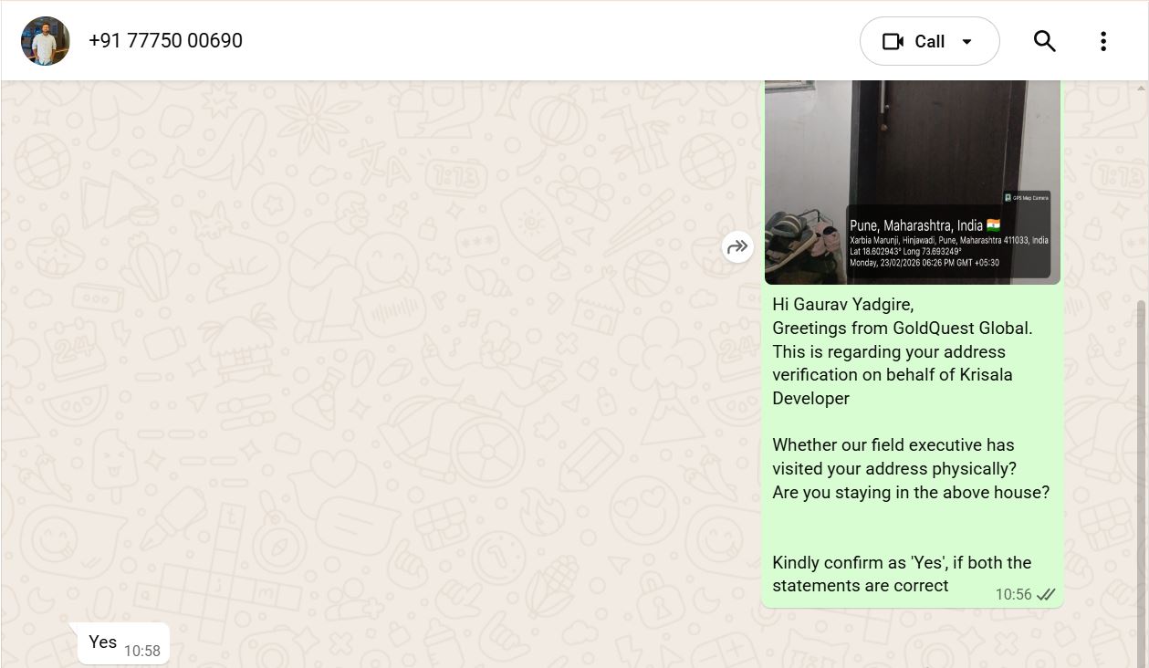This screenshot has width=1149, height=668.
Task: Click the scrollbar's up arrow
Action: (1141, 88)
